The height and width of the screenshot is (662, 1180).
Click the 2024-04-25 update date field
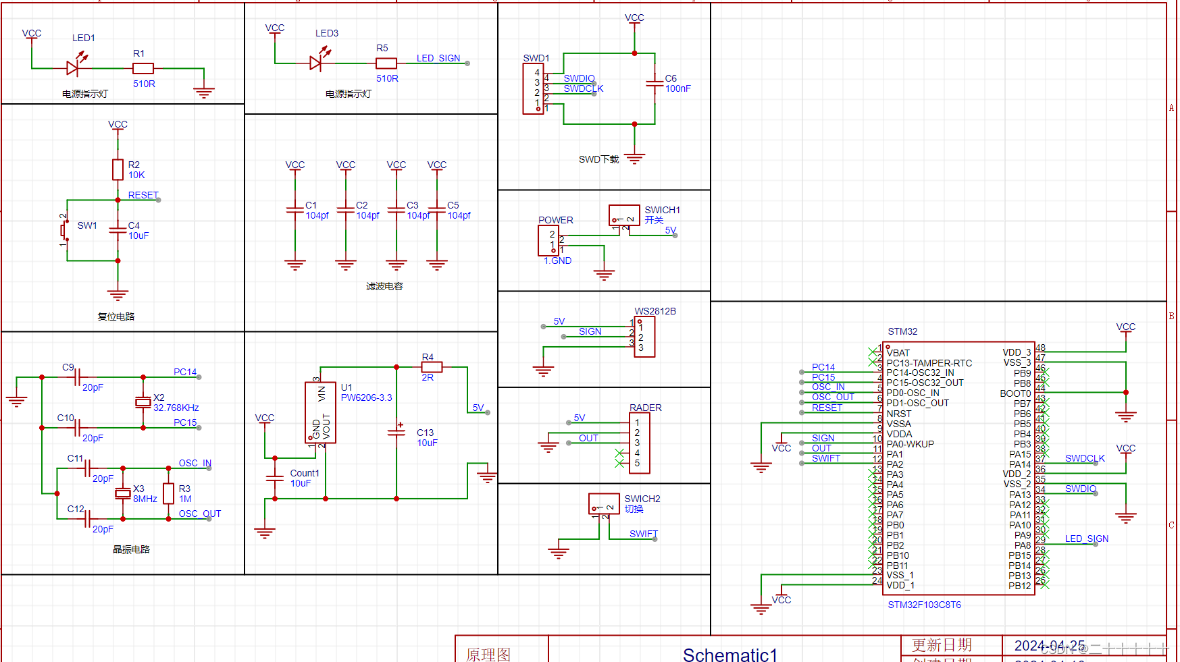pos(1049,646)
